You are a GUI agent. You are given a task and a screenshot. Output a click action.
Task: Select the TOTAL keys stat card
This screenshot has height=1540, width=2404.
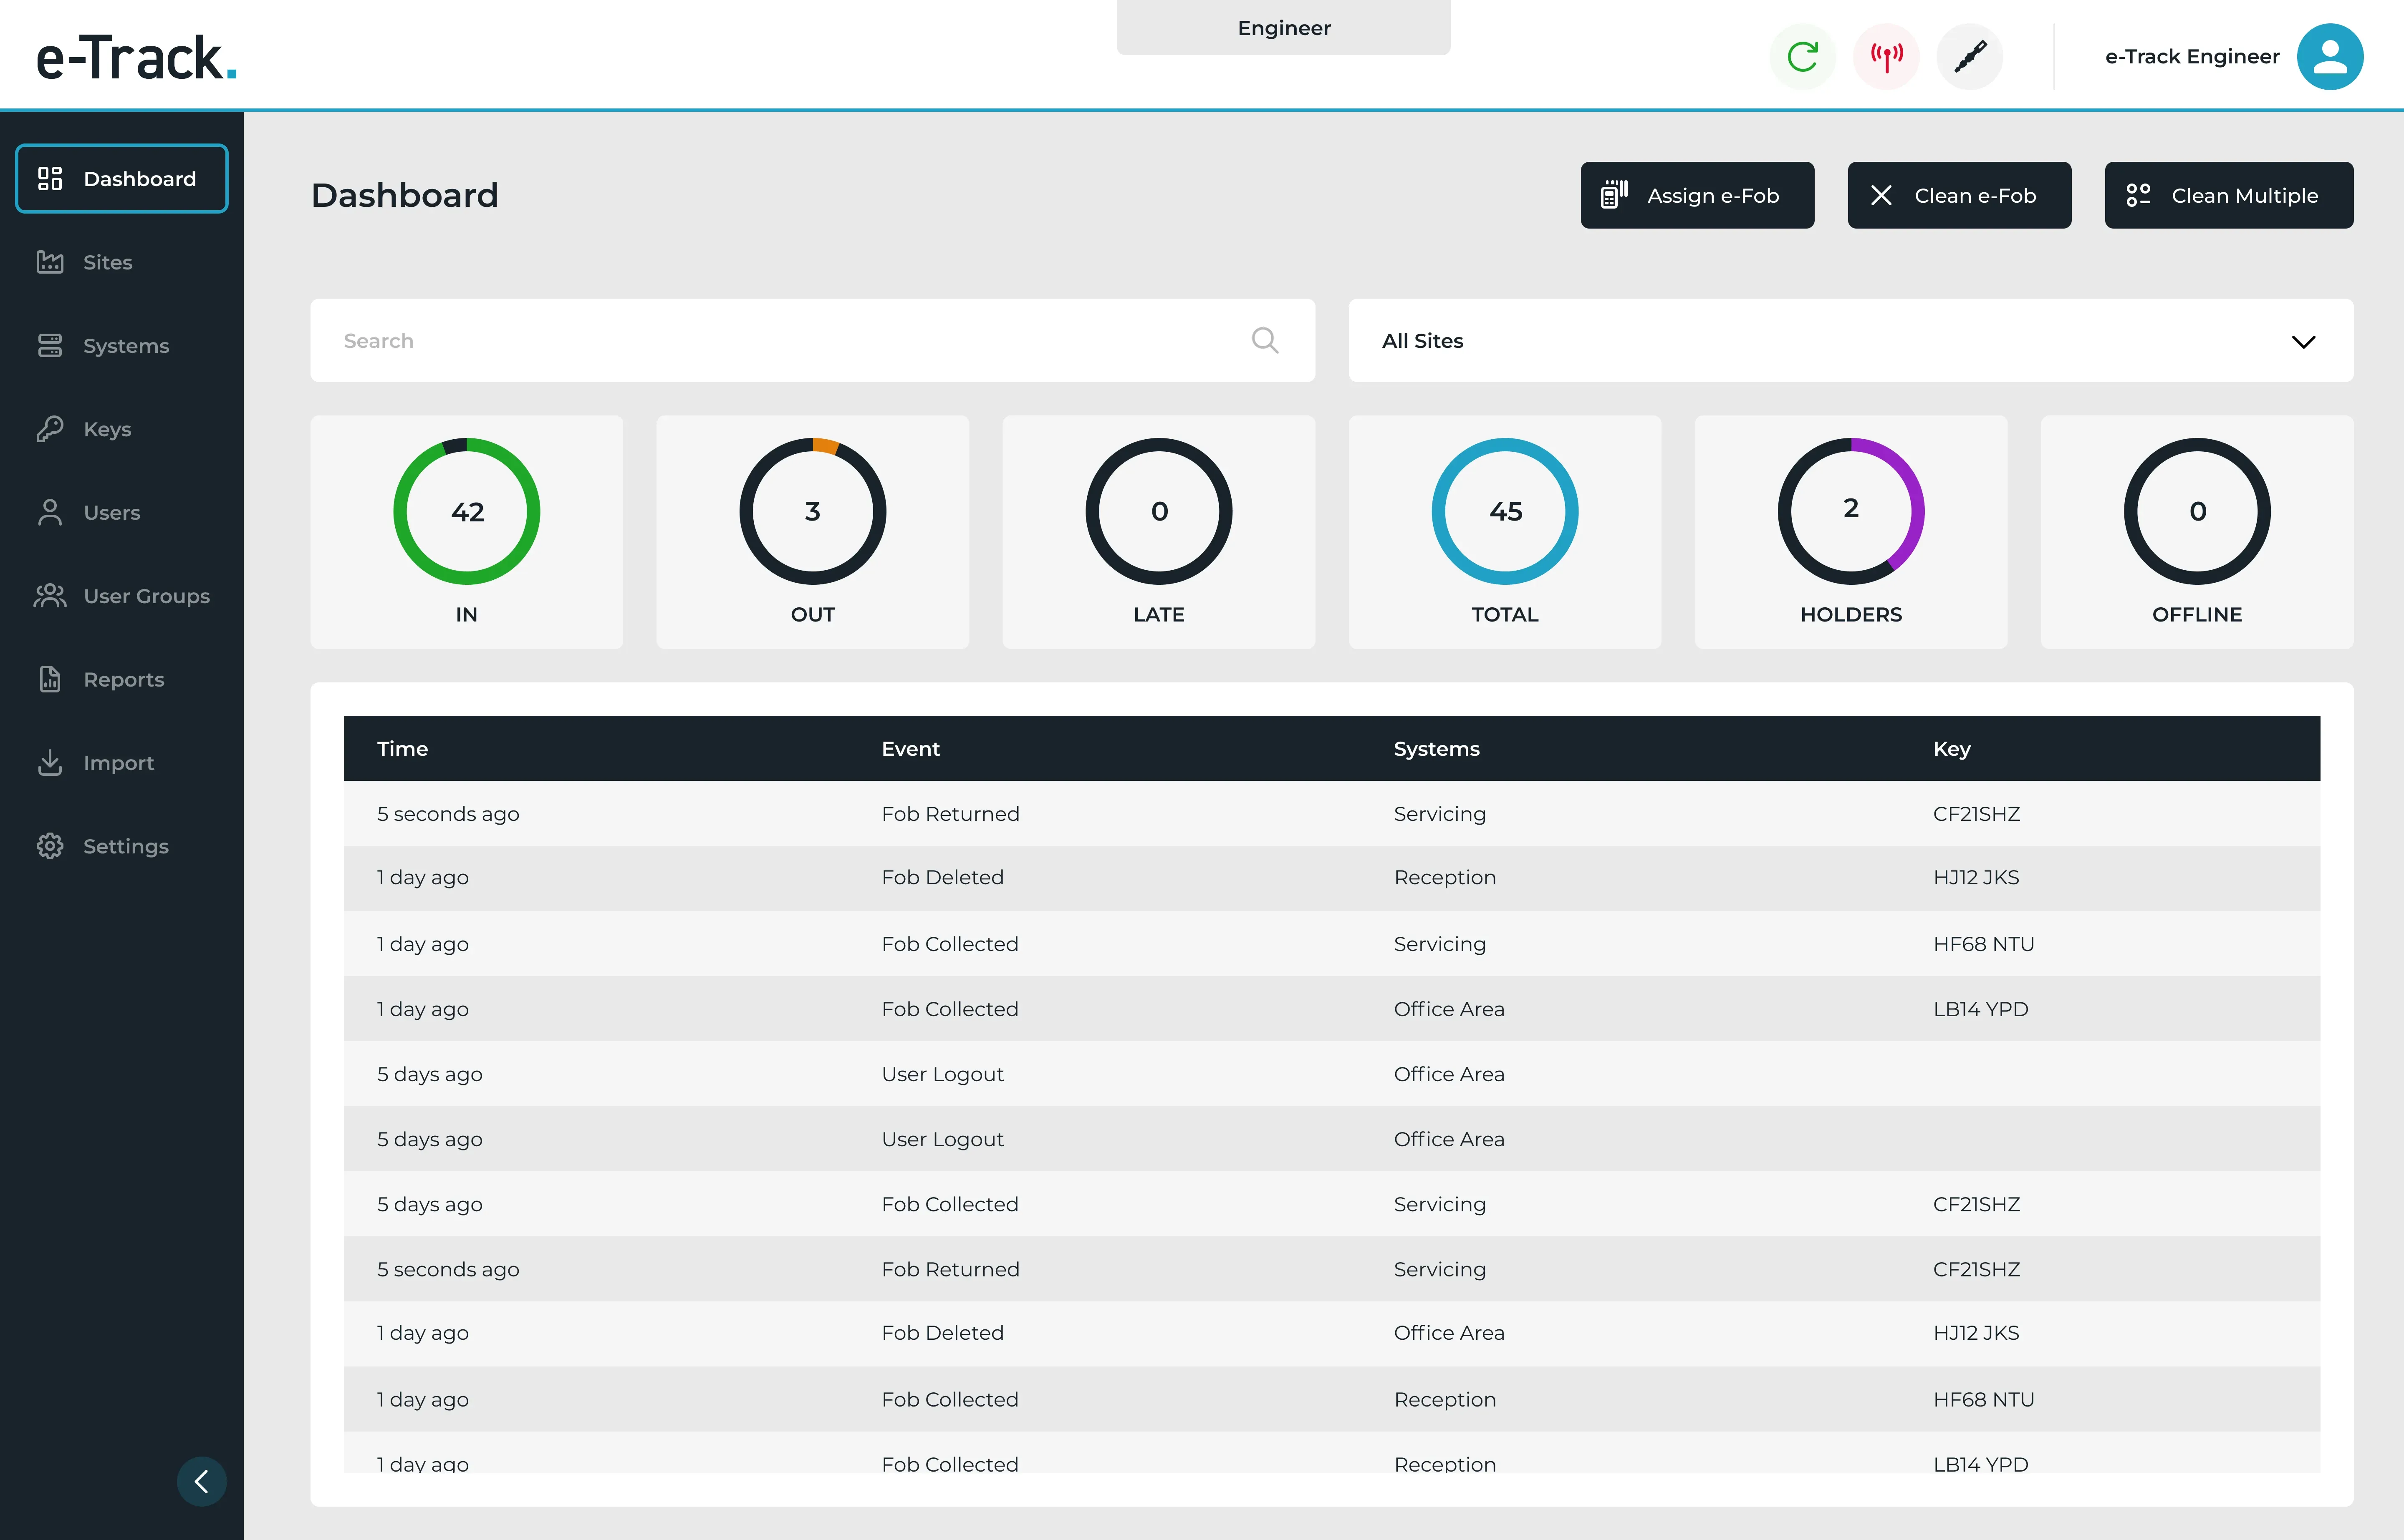1505,532
